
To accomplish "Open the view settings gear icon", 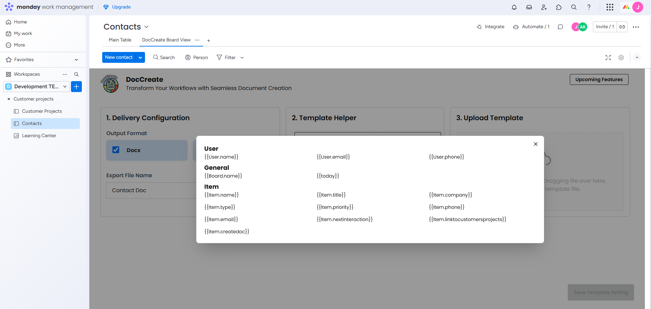I will tap(621, 58).
